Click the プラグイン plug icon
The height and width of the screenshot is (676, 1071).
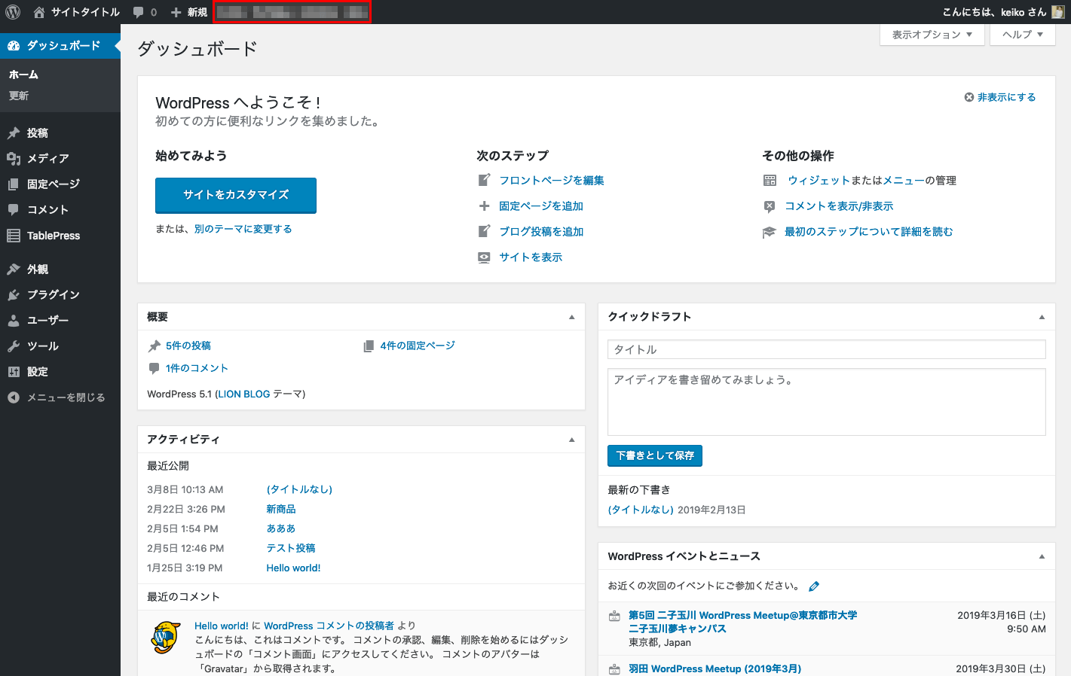pyautogui.click(x=14, y=295)
